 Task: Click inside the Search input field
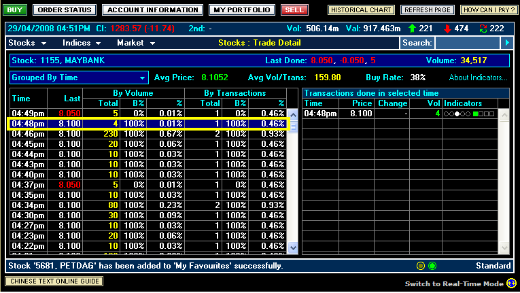click(466, 43)
